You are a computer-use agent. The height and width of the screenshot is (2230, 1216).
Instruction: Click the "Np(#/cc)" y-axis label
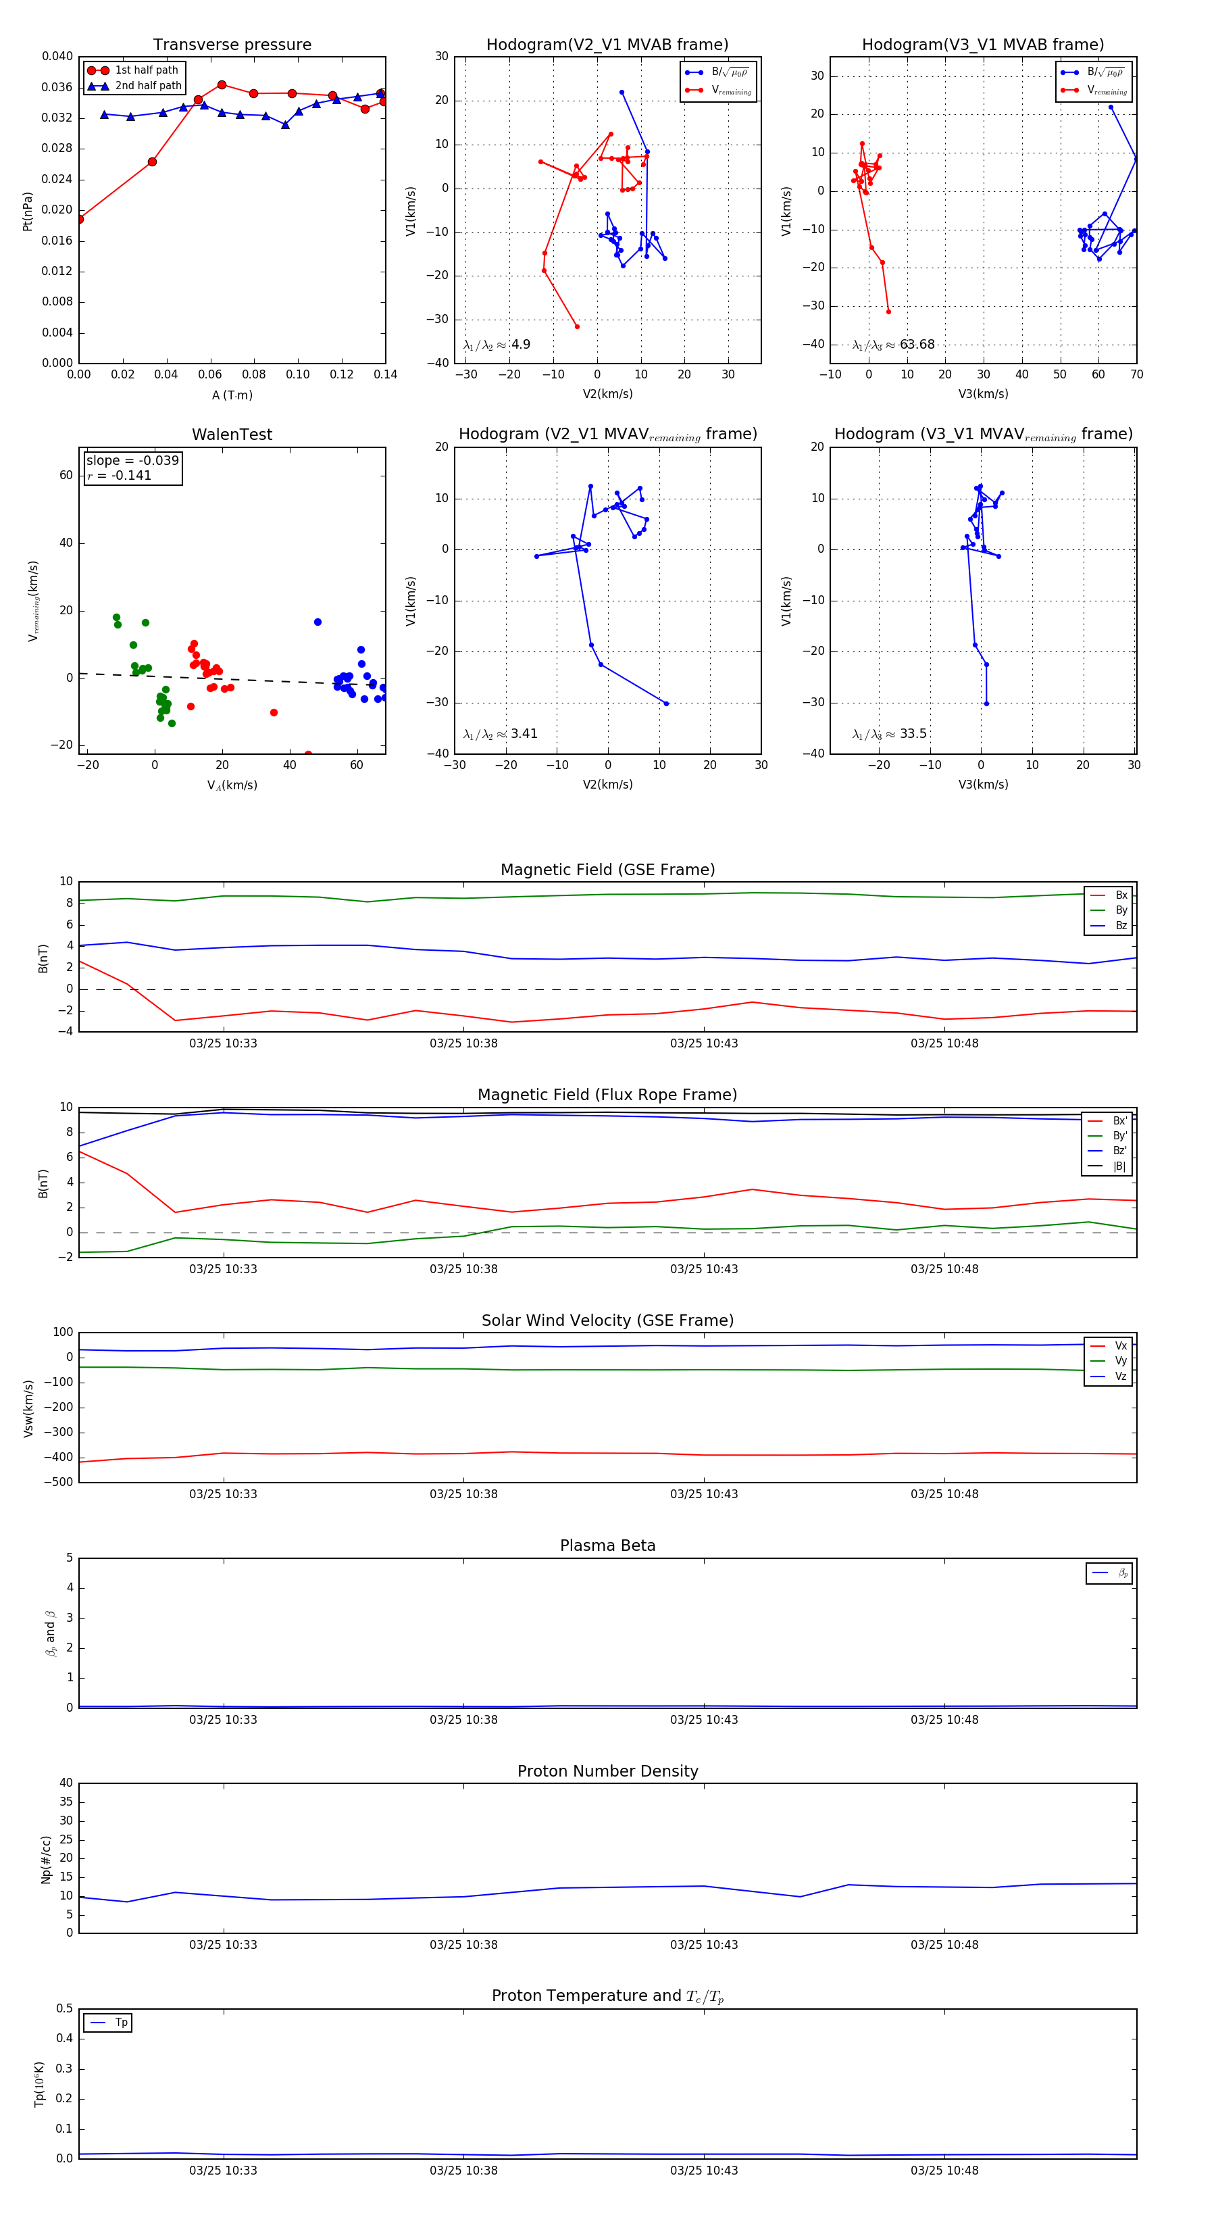point(46,1860)
